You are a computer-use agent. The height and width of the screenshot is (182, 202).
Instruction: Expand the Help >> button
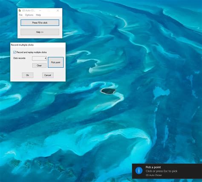[40, 32]
